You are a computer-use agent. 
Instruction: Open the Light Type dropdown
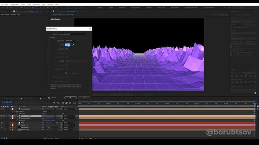pos(72,41)
